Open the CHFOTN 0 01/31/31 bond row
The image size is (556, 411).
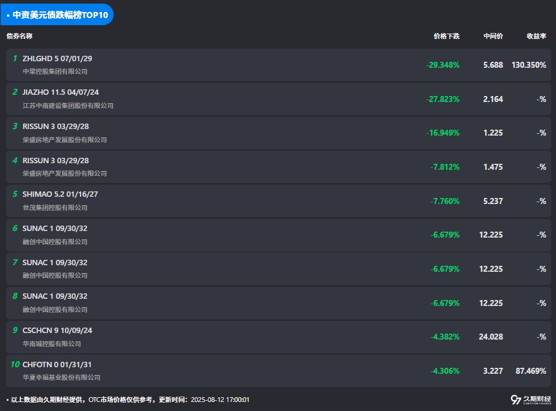[57, 364]
